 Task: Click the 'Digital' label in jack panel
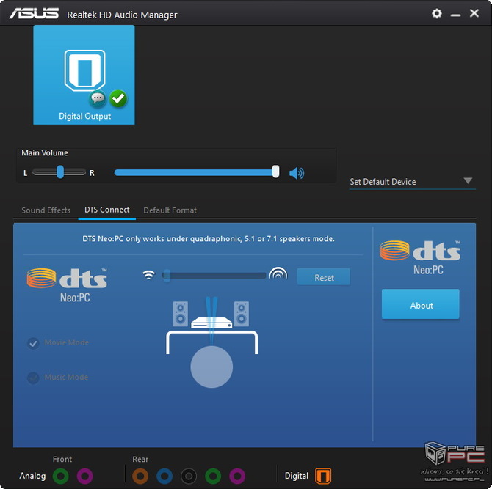297,476
